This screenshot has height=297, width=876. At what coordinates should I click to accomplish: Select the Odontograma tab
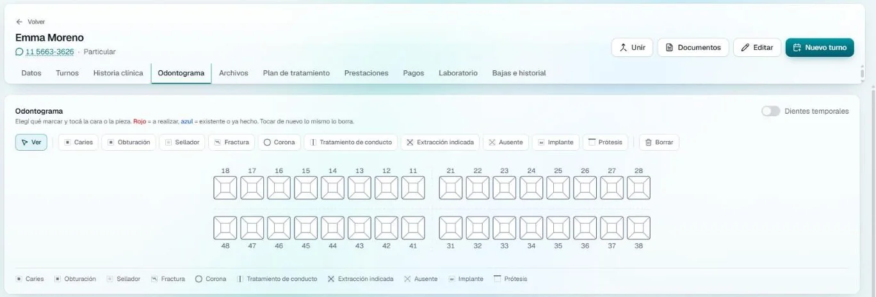(x=181, y=73)
